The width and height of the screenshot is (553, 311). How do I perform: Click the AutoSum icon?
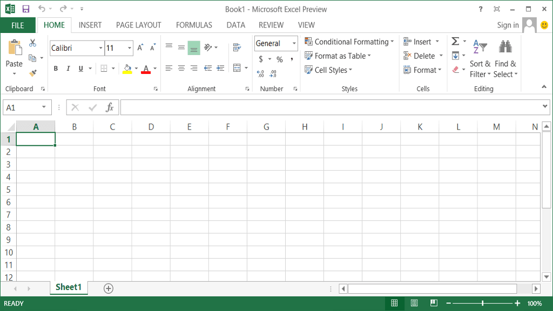454,41
